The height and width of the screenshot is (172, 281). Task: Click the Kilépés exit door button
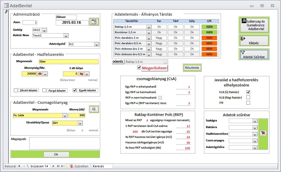(x=254, y=40)
